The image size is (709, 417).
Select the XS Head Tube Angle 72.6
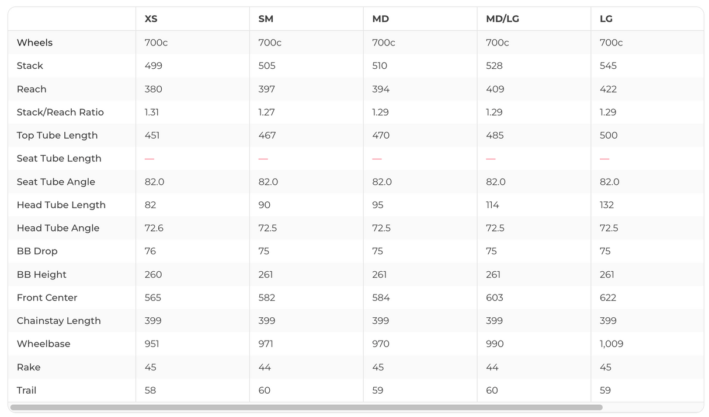[154, 228]
